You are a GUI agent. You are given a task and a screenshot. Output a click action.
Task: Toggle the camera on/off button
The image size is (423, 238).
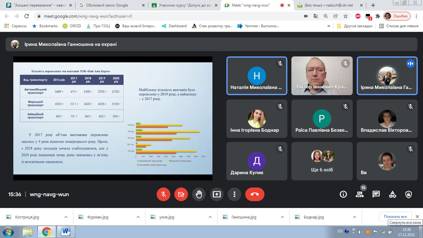[181, 194]
